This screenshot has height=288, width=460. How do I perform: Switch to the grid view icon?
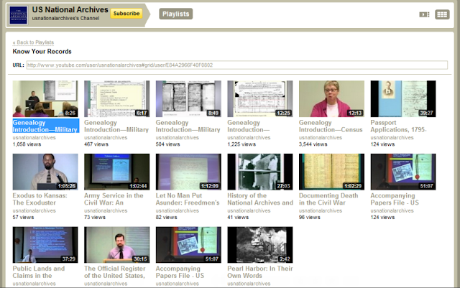point(442,14)
